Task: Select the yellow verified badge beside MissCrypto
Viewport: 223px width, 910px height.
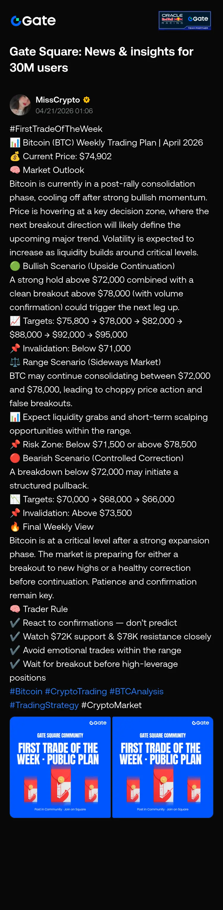Action: tap(87, 100)
